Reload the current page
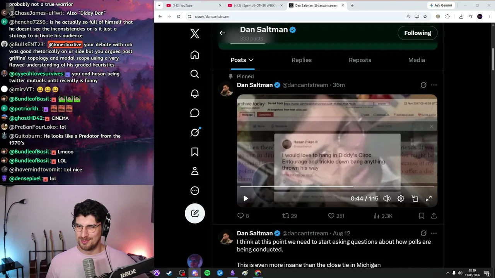The image size is (495, 278). tap(179, 17)
